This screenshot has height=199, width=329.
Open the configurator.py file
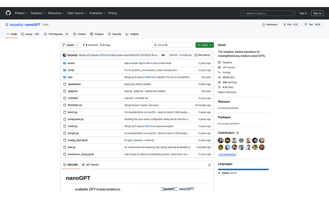[75, 119]
